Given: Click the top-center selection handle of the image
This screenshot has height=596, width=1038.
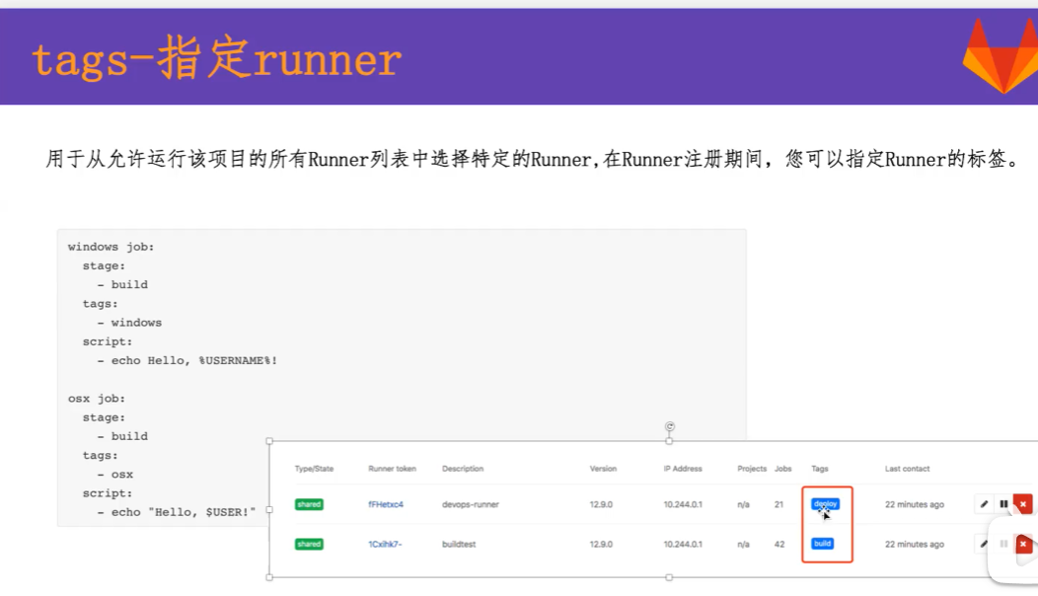Looking at the screenshot, I should [x=670, y=440].
